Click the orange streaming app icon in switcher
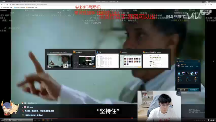The width and height of the screenshot is (216, 122). coord(75,52)
